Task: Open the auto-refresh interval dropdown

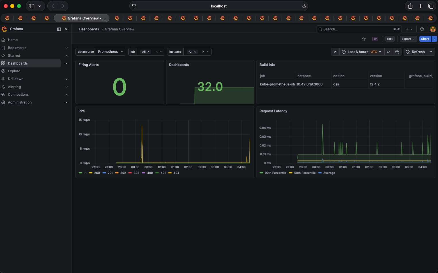Action: pyautogui.click(x=431, y=52)
